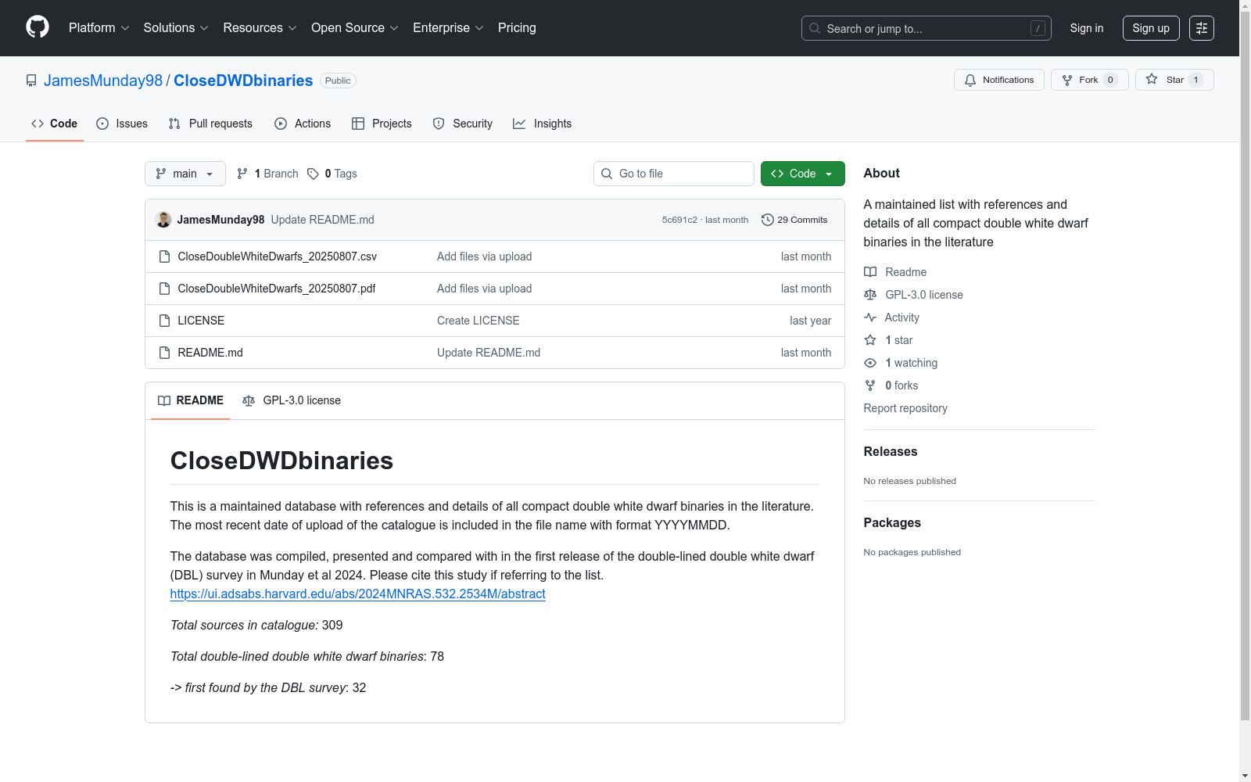1251x782 pixels.
Task: Open the Releases section heading link
Action: [891, 451]
